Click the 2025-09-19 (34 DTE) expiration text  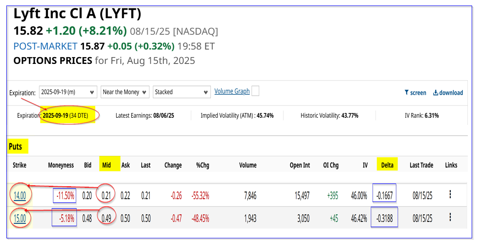65,116
